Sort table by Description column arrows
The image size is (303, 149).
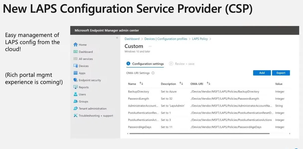[181, 83]
